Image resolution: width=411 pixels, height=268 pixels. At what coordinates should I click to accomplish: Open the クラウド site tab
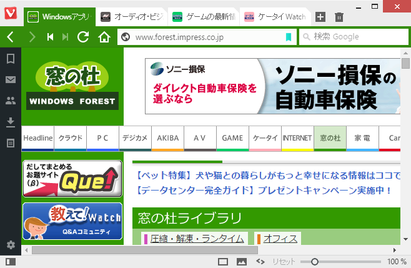tap(70, 138)
